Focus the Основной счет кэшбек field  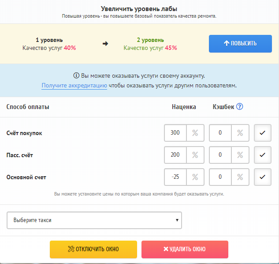pyautogui.click(x=220, y=177)
